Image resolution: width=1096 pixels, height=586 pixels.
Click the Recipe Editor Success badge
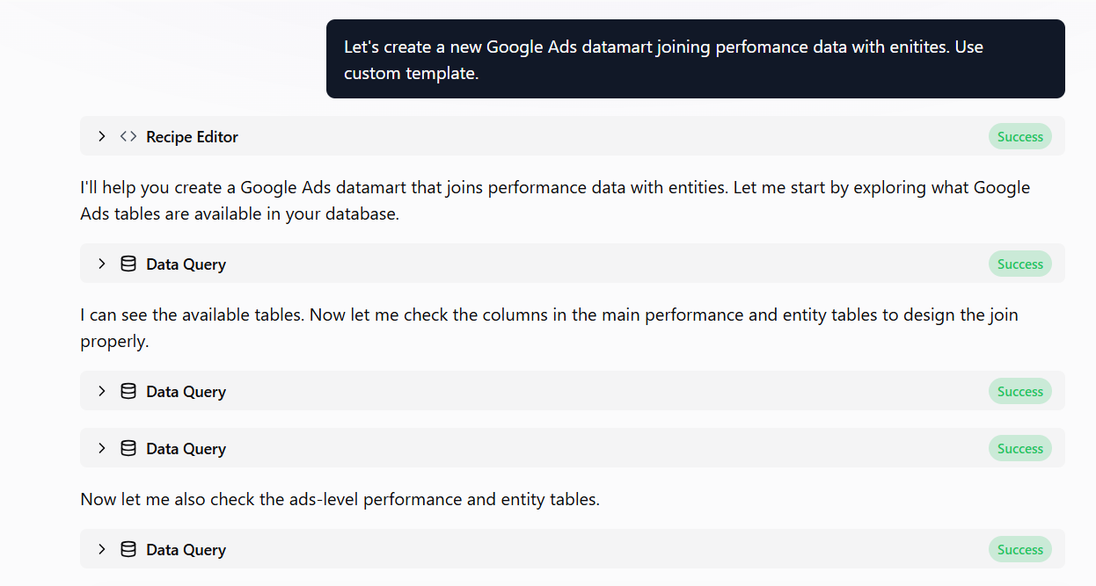(1019, 136)
